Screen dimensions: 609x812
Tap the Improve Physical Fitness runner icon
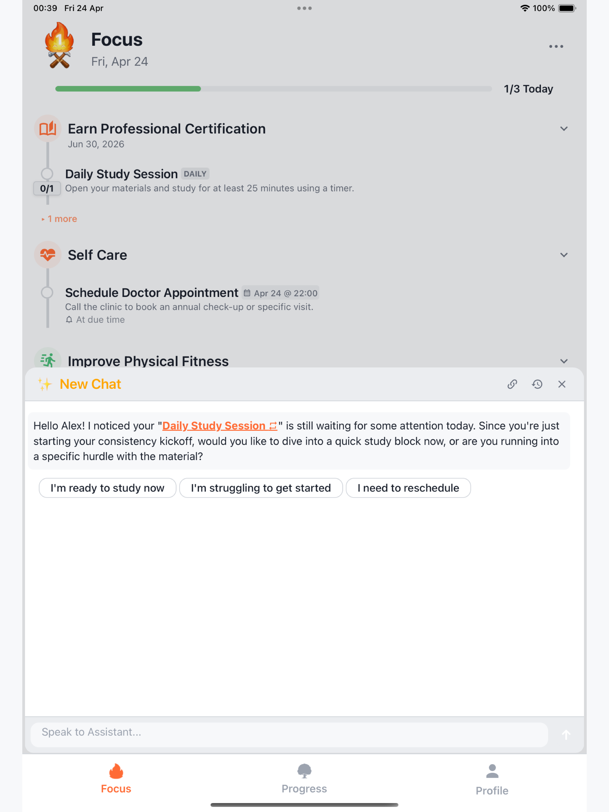coord(47,359)
